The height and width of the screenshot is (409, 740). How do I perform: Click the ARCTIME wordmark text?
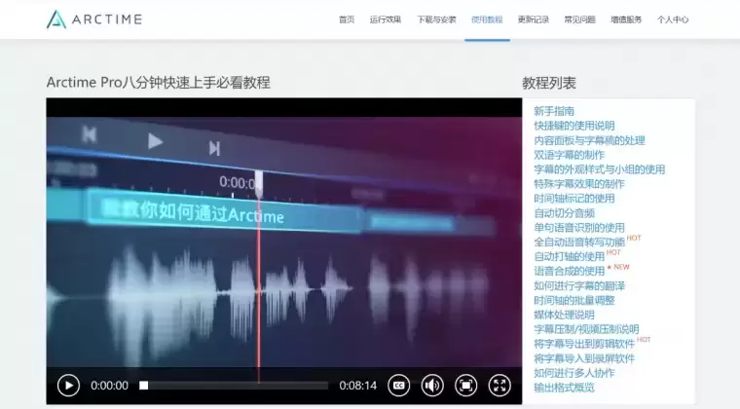(107, 19)
